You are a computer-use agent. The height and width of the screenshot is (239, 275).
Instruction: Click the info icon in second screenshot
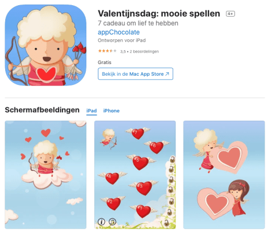pos(101,222)
